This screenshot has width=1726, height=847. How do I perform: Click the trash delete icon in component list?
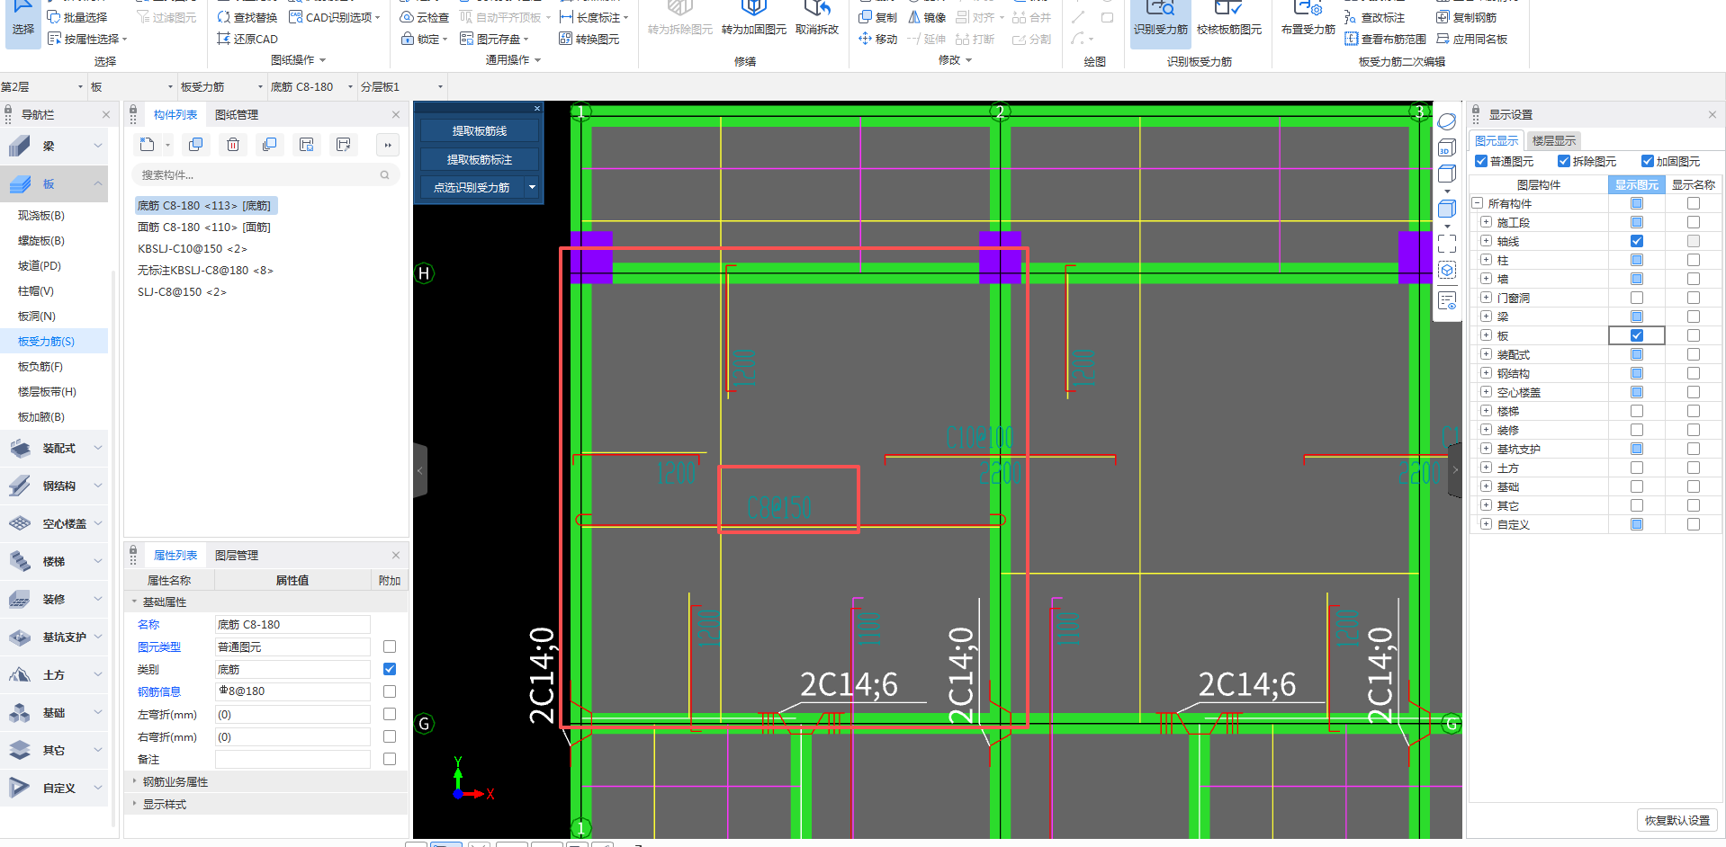click(x=233, y=145)
